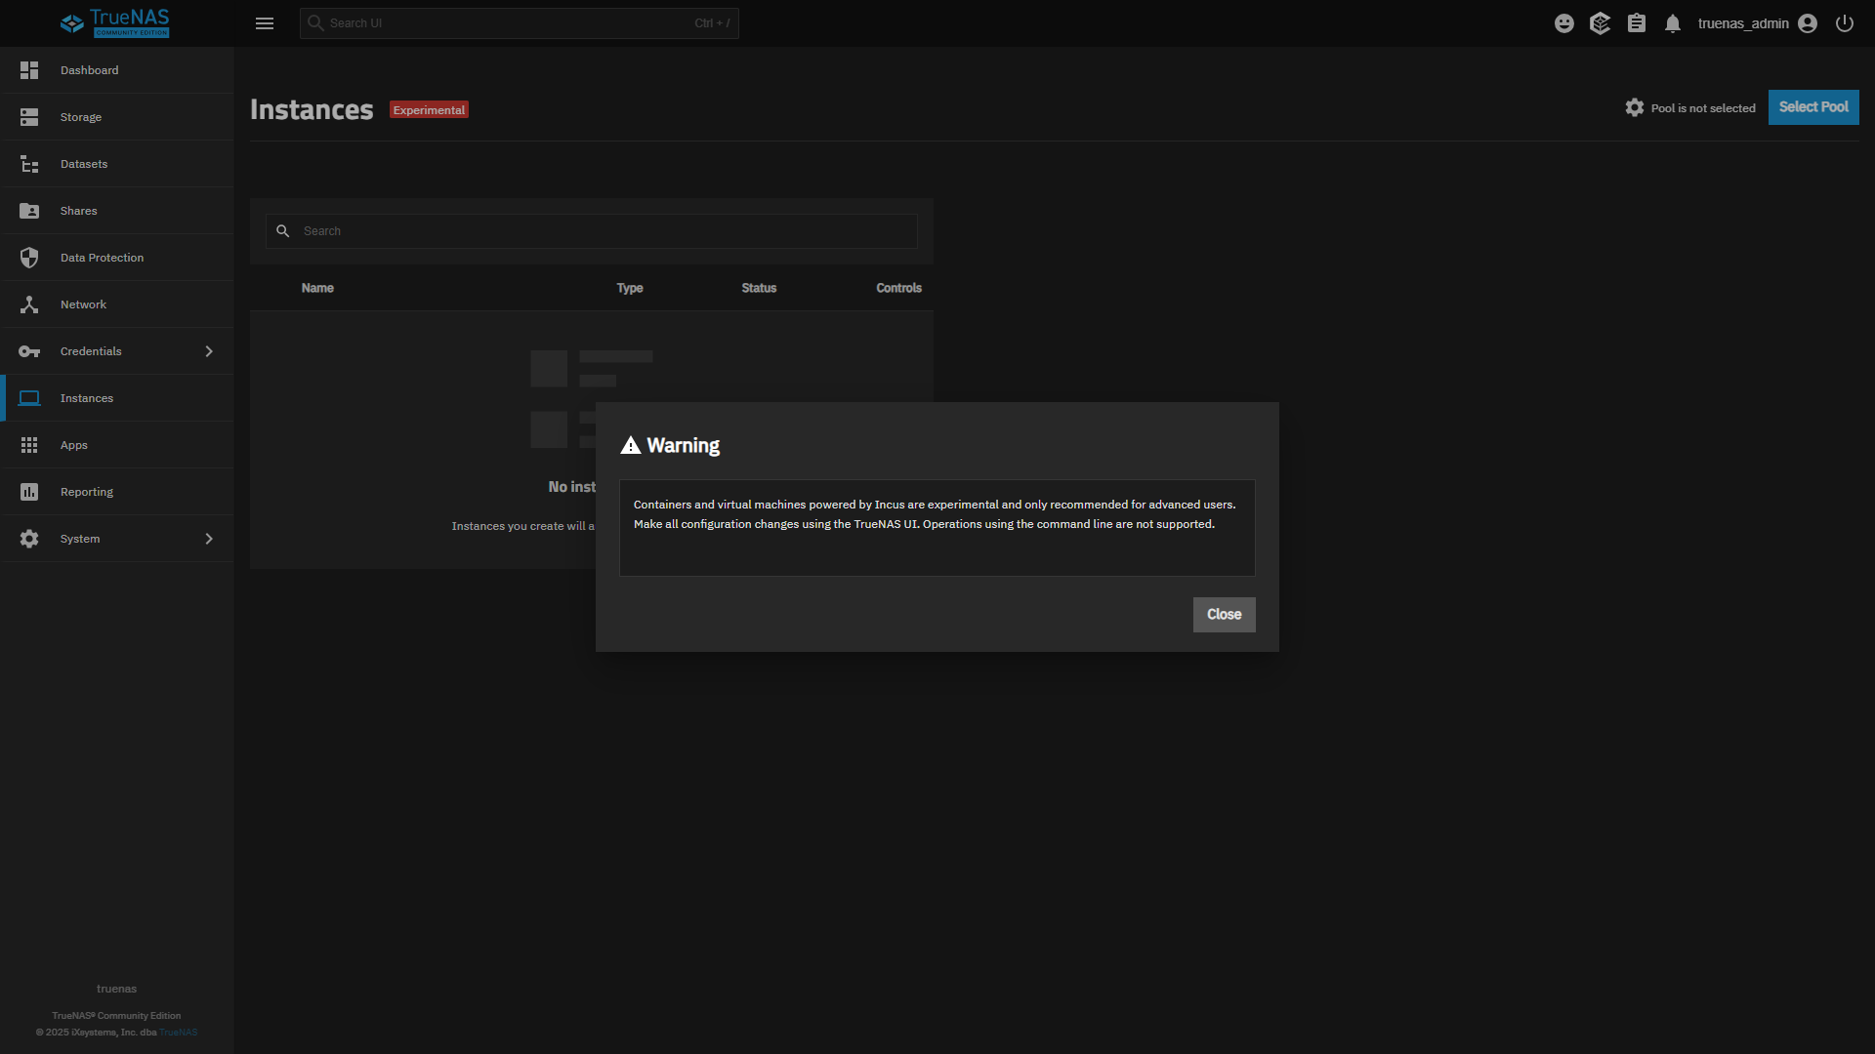Click the feedback smiley face icon
The image size is (1875, 1054).
click(x=1564, y=23)
